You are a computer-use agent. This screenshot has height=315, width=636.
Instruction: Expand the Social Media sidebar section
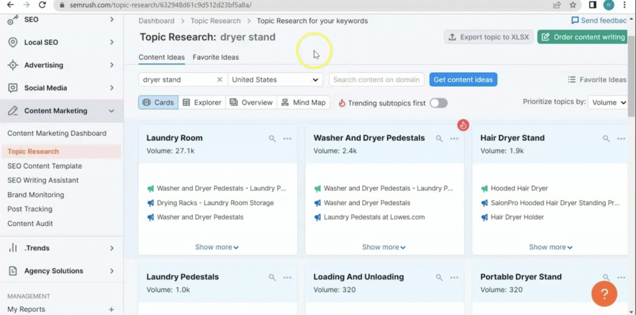[112, 88]
